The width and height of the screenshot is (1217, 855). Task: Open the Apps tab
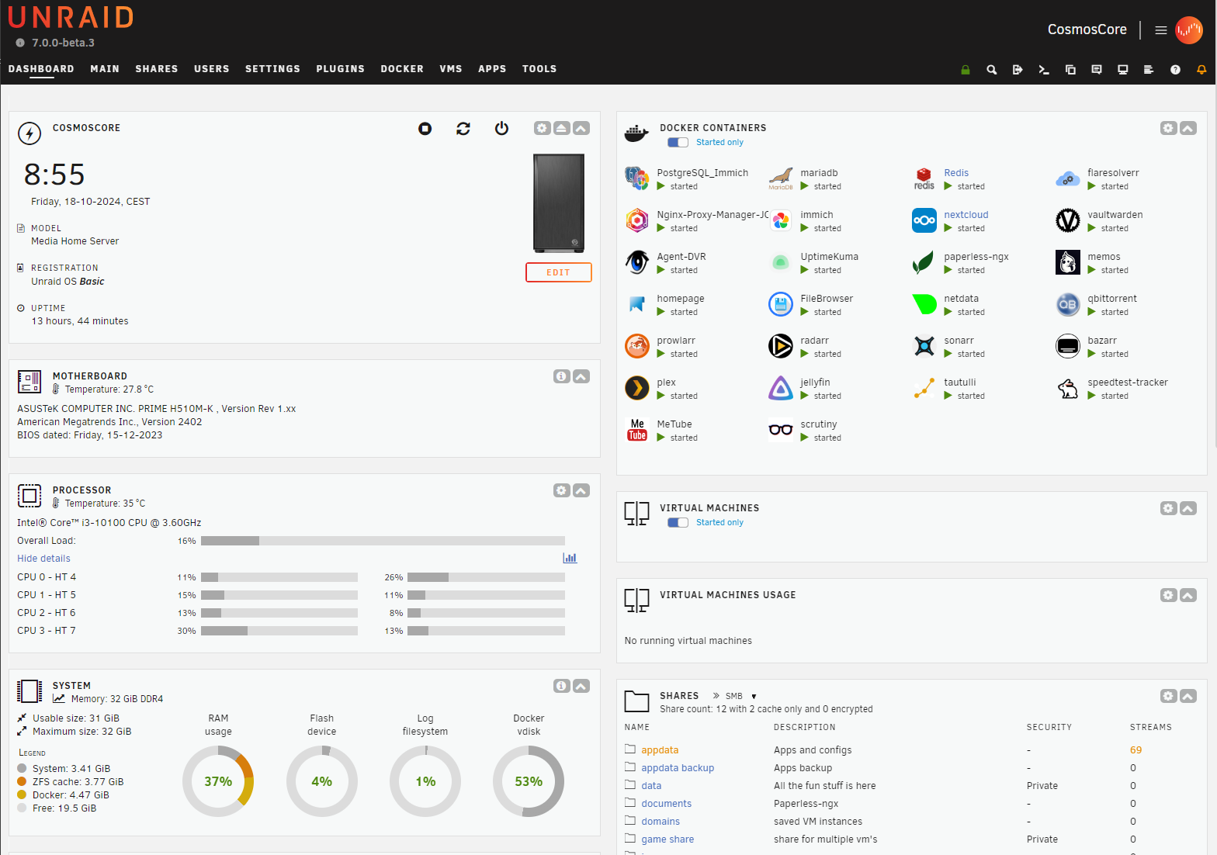point(492,69)
